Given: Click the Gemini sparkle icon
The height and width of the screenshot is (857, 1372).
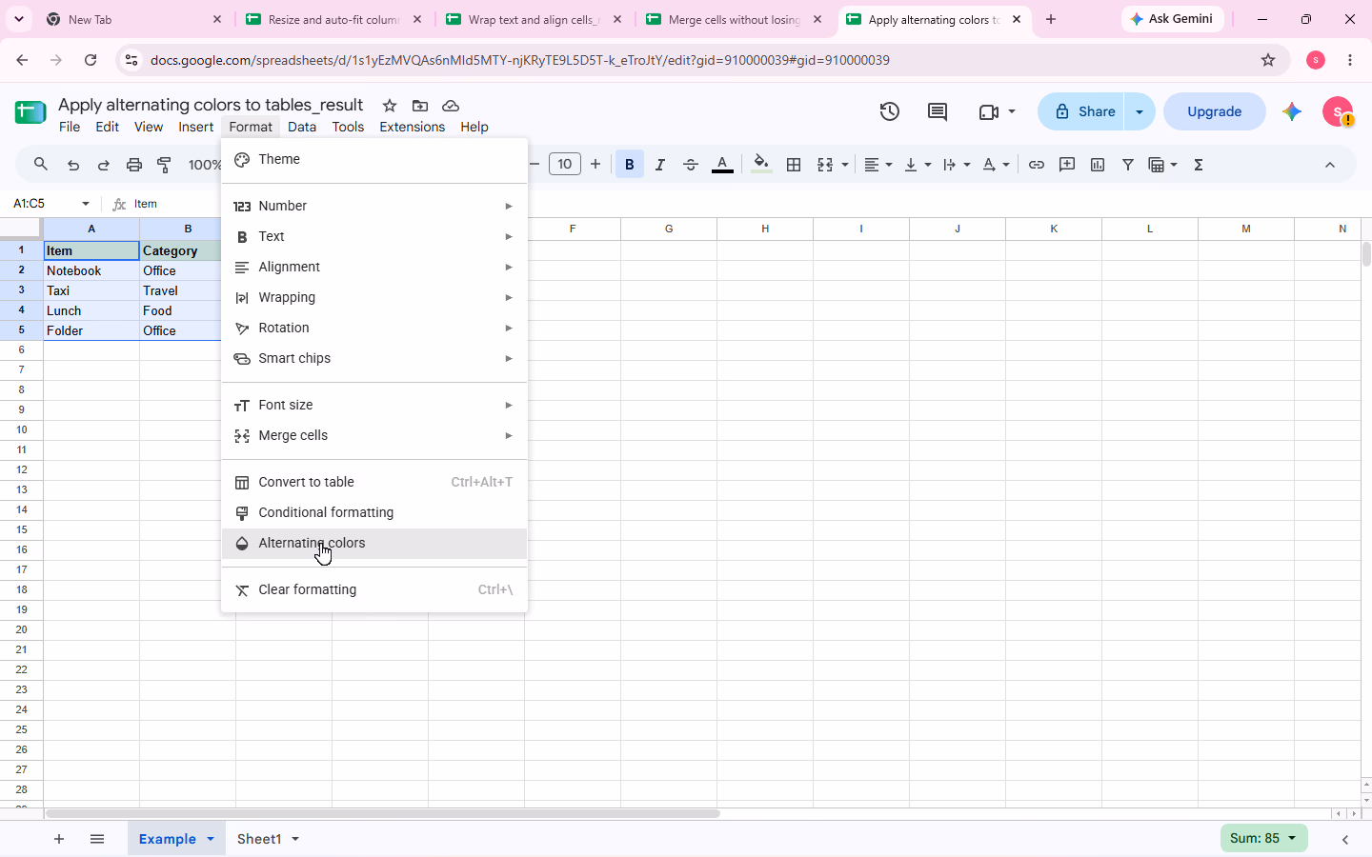Looking at the screenshot, I should 1292,111.
